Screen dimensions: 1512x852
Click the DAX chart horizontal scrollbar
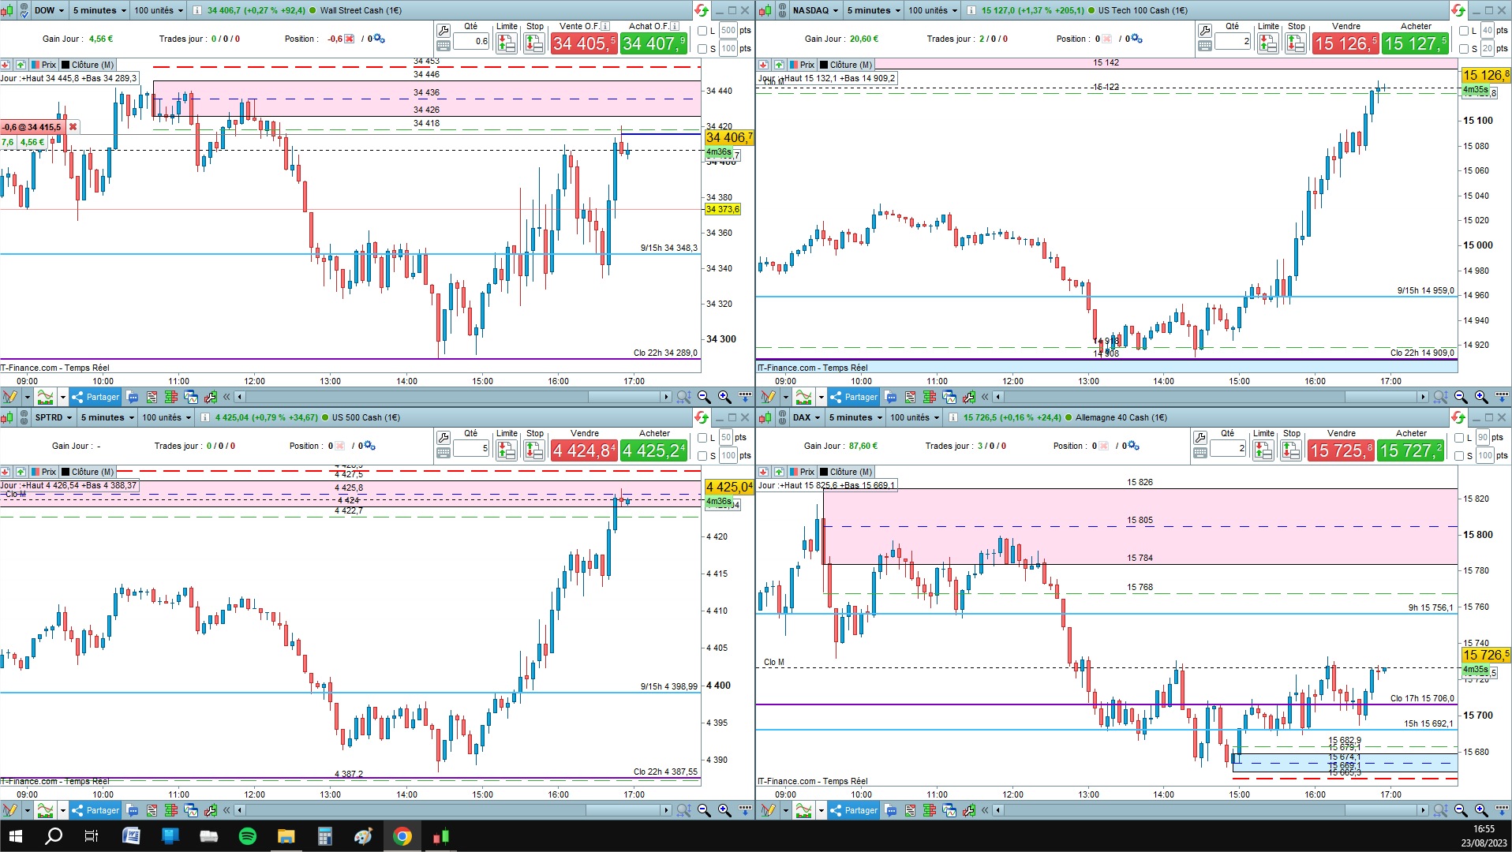coord(1210,810)
